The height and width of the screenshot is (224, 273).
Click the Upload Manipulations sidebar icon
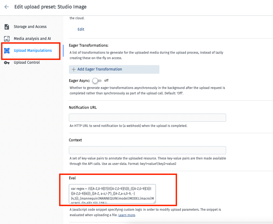pyautogui.click(x=7, y=51)
